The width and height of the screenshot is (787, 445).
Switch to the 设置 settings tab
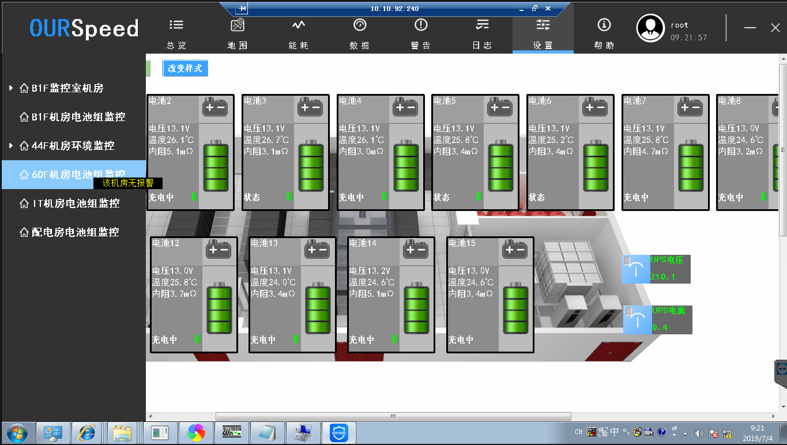543,33
